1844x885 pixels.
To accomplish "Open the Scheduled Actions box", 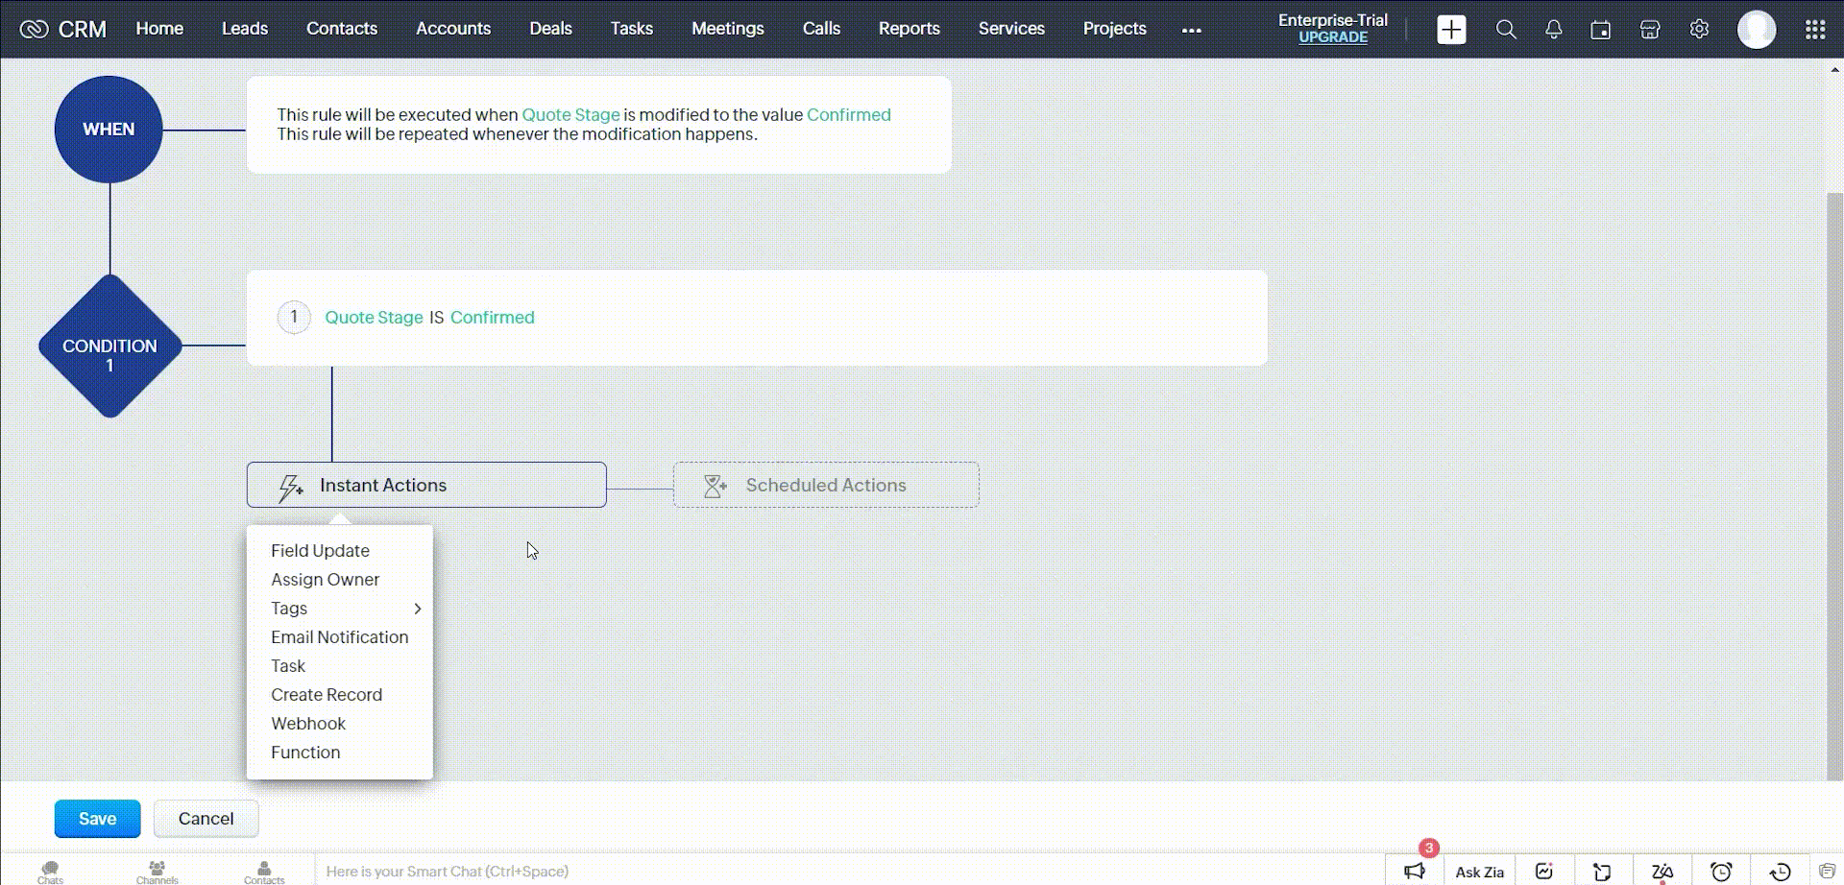I will [x=826, y=485].
